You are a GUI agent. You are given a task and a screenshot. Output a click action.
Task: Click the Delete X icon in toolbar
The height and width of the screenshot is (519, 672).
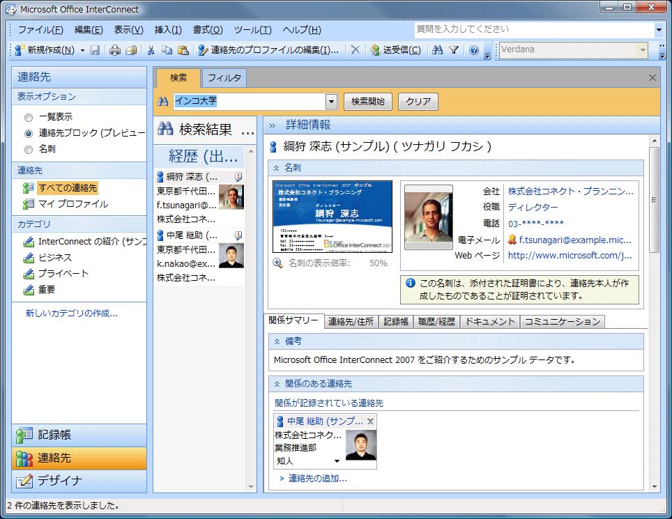356,49
